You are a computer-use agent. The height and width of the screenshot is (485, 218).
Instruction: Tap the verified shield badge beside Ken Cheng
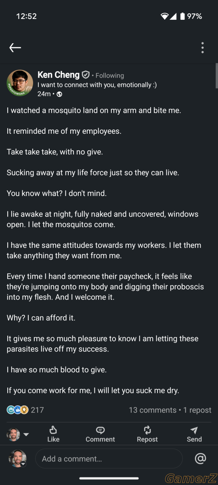86,75
